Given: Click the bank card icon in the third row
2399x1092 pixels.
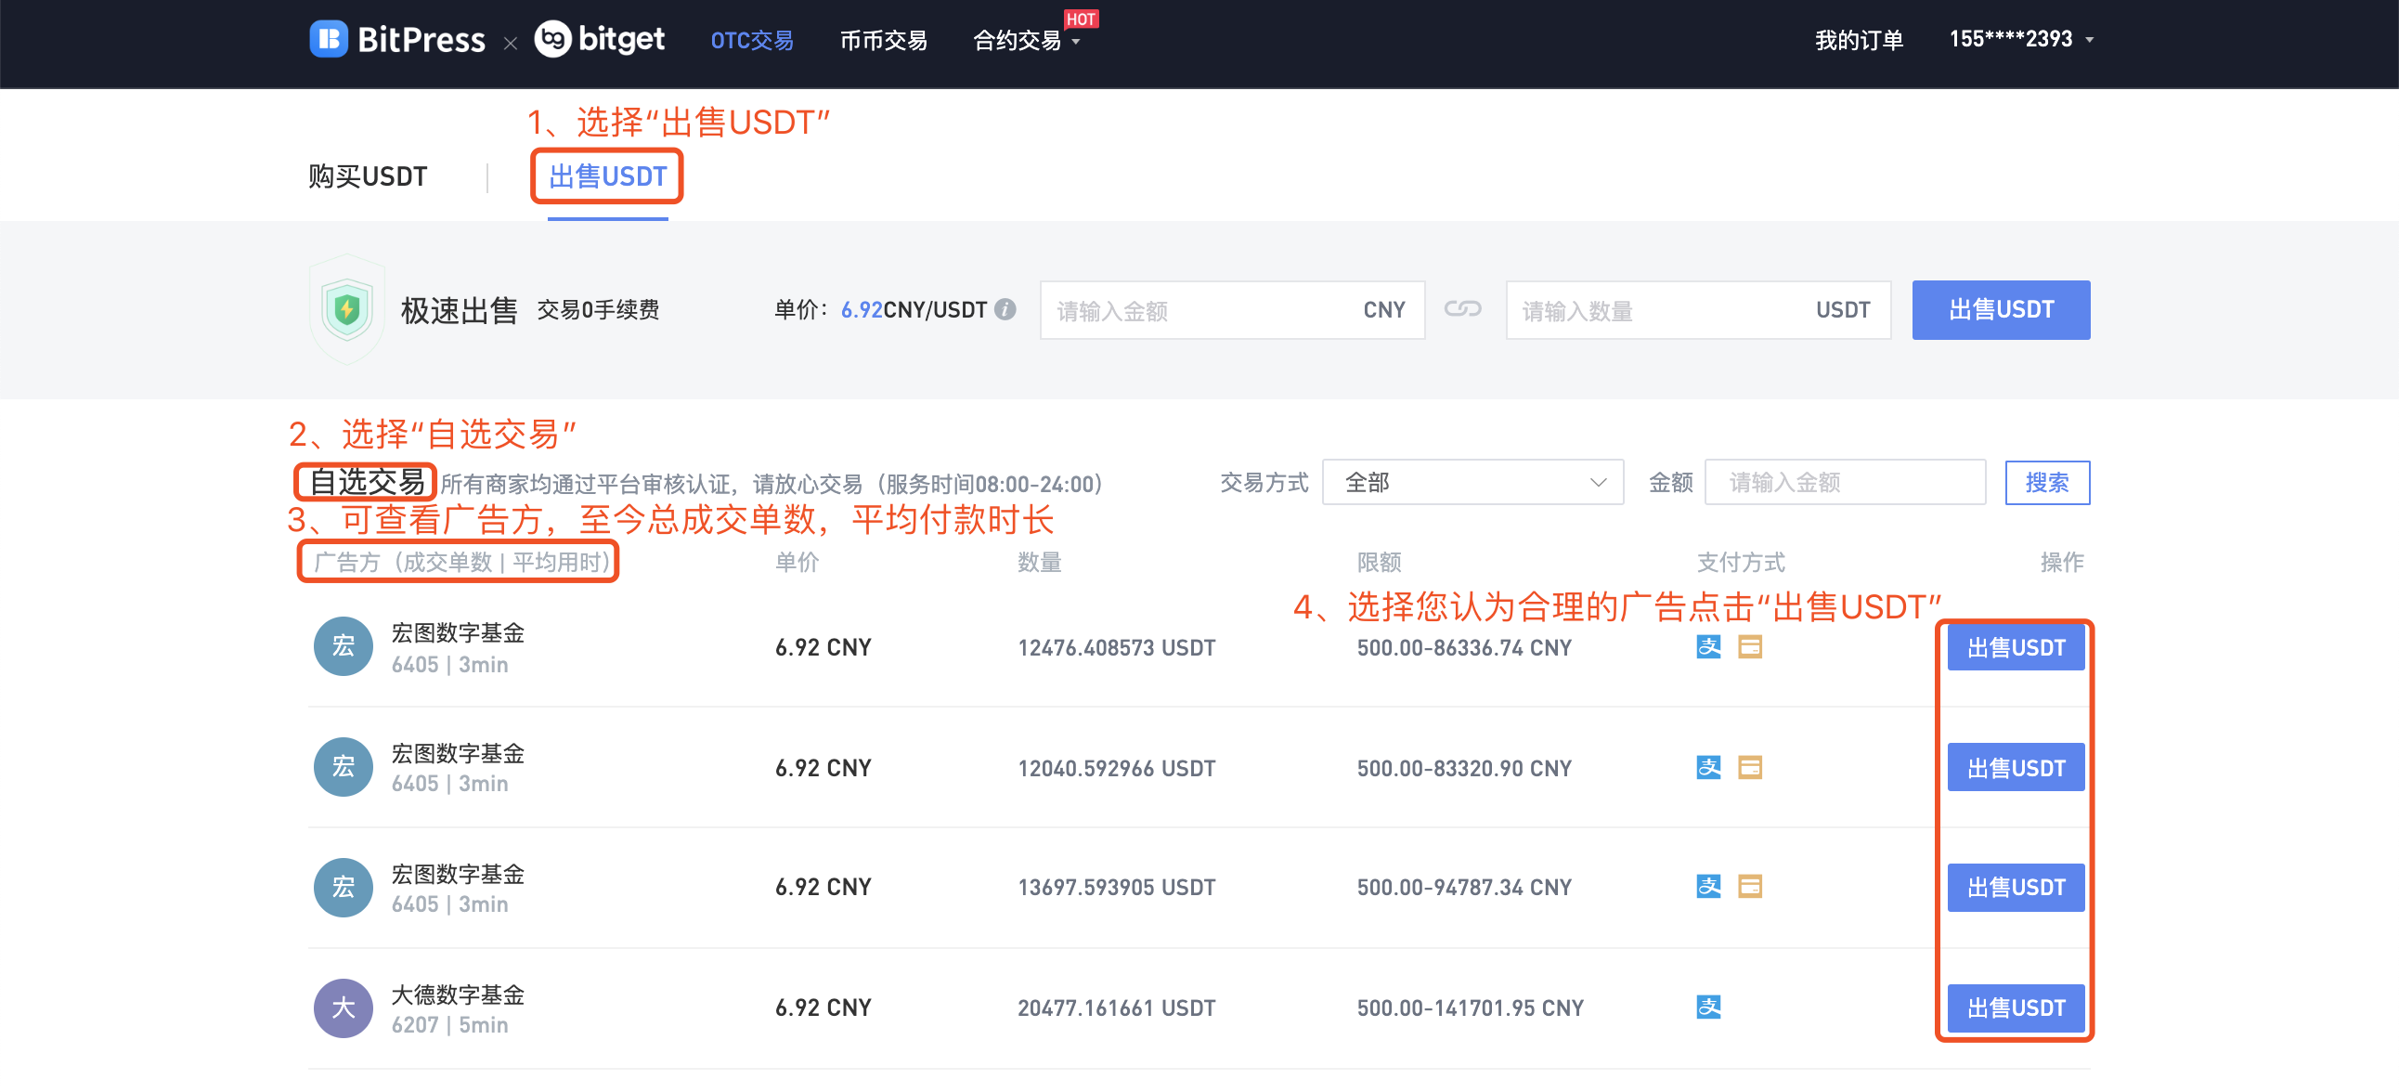Looking at the screenshot, I should tap(1750, 887).
